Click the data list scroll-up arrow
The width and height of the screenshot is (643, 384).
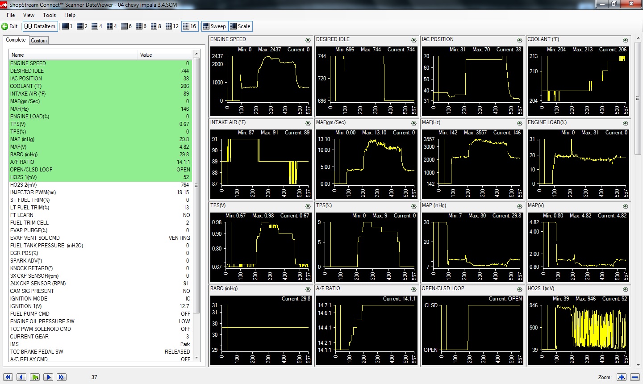[x=196, y=54]
